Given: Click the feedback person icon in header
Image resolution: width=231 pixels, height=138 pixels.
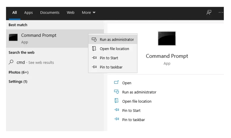Looking at the screenshot, I should [209, 12].
